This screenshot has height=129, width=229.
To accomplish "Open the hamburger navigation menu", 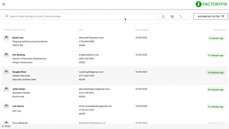I will (4, 4).
